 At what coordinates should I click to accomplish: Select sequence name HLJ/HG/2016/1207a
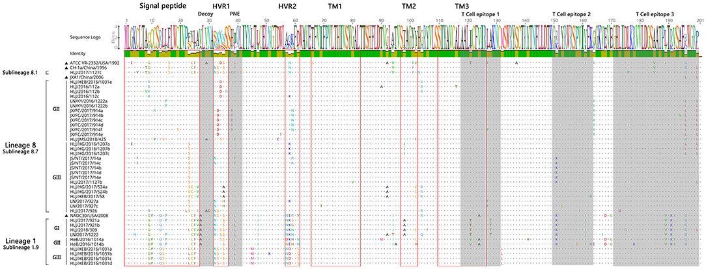[x=90, y=144]
